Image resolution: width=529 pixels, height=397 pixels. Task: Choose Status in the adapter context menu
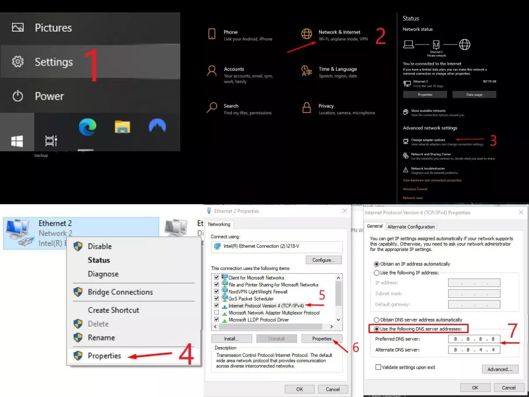pos(99,260)
